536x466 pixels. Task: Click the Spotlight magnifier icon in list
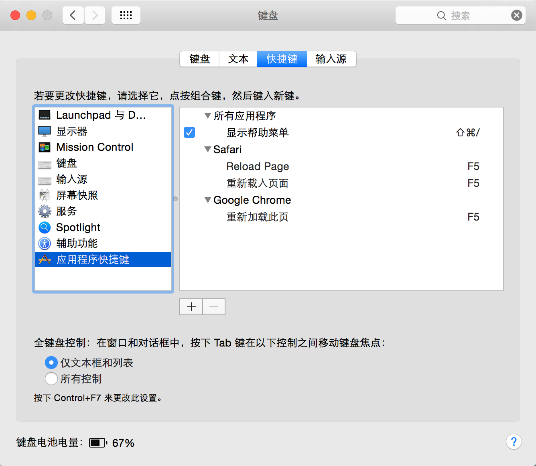pos(45,227)
